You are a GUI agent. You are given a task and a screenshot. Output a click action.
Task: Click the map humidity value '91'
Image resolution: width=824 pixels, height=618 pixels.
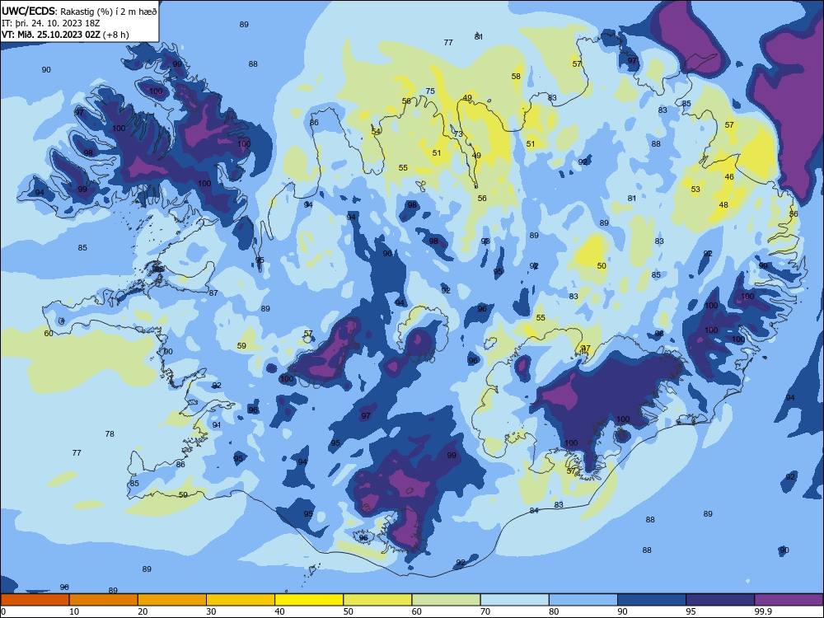[217, 424]
